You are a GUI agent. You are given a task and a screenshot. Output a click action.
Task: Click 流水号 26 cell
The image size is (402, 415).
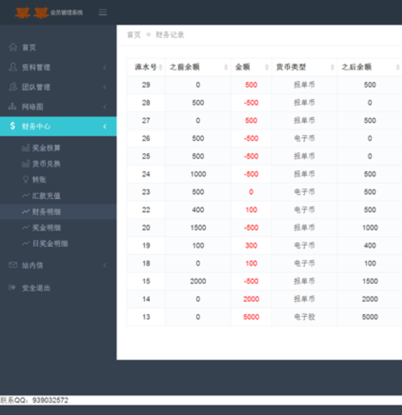[146, 139]
